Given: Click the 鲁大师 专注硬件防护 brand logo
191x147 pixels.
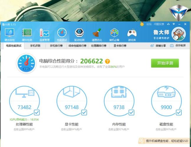Looking at the screenshot, I should pos(161,35).
